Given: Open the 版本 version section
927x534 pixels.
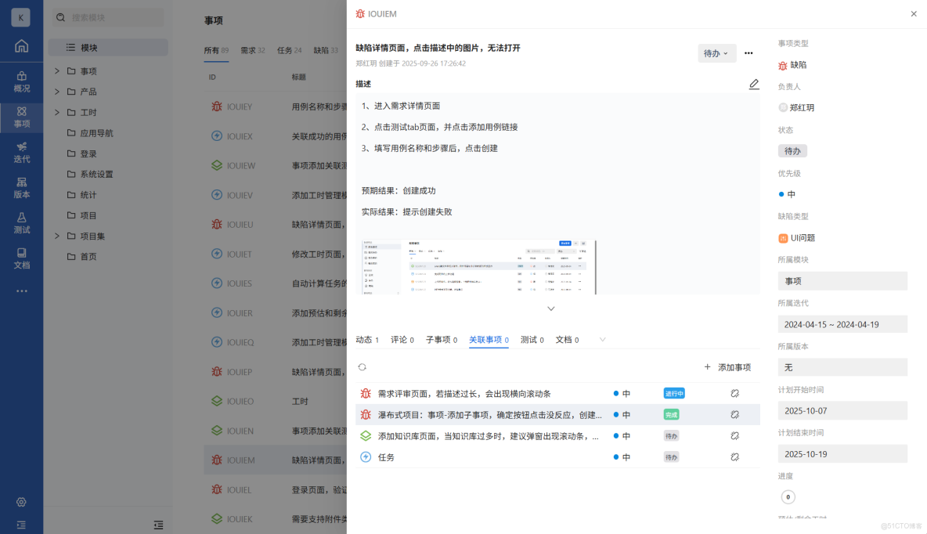Looking at the screenshot, I should [21, 189].
